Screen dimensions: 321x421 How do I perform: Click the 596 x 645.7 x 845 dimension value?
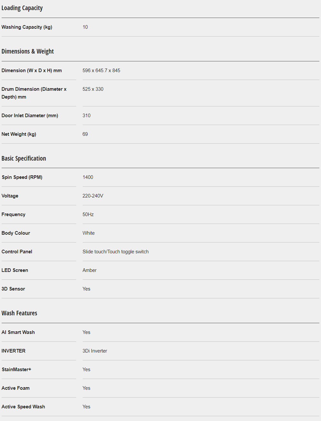[x=101, y=70]
